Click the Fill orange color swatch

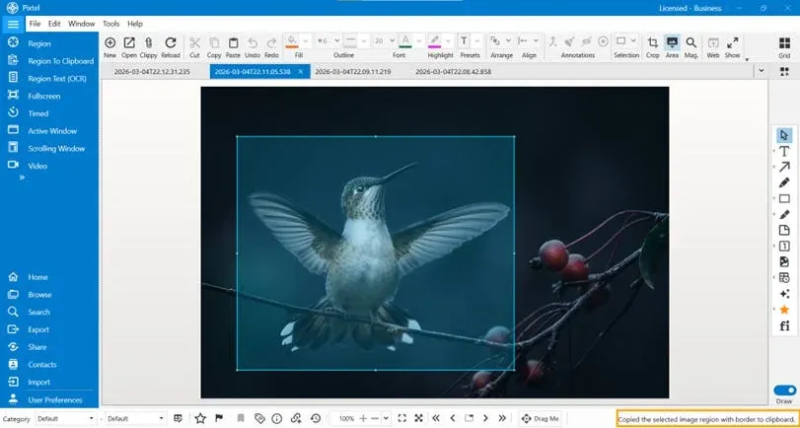click(292, 47)
